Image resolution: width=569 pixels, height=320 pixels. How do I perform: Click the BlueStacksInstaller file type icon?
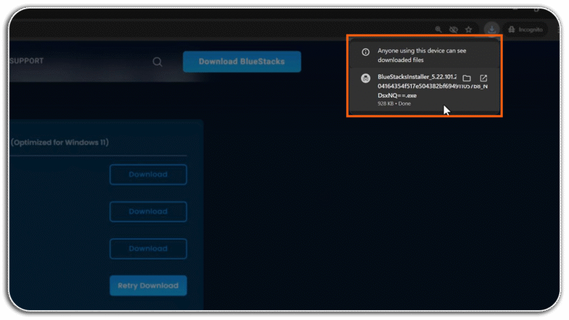tap(365, 78)
